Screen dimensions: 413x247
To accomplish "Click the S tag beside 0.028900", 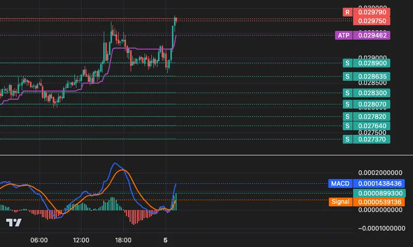I will pos(347,63).
